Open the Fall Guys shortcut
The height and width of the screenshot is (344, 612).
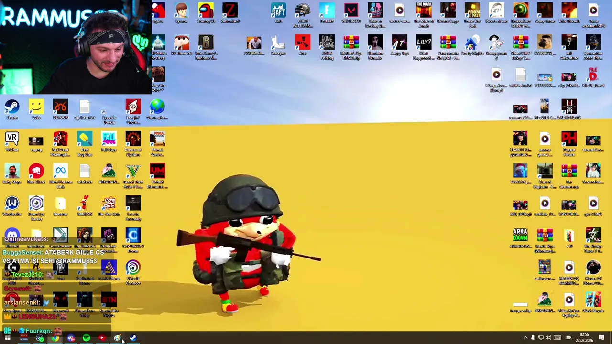(x=109, y=142)
